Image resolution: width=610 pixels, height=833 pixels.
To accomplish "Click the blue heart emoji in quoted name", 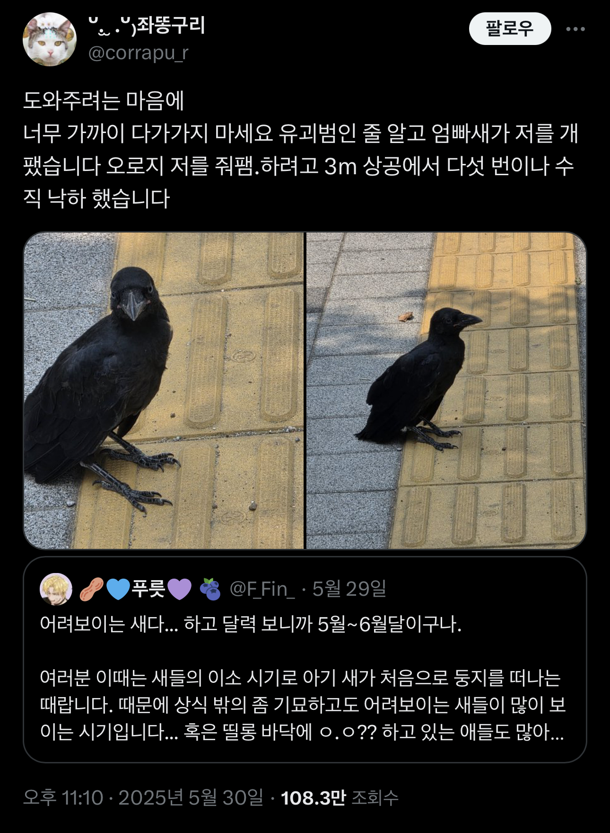I will [x=118, y=589].
